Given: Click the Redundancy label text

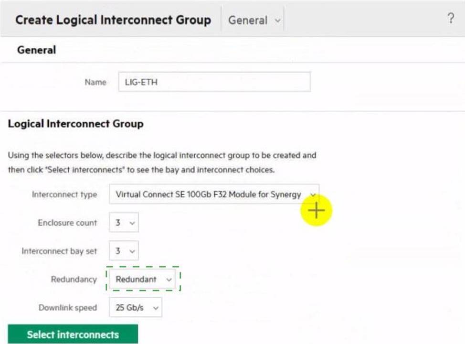Looking at the screenshot, I should click(x=74, y=279).
